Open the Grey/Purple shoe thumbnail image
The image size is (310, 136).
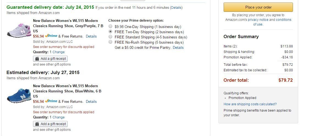point(19,30)
